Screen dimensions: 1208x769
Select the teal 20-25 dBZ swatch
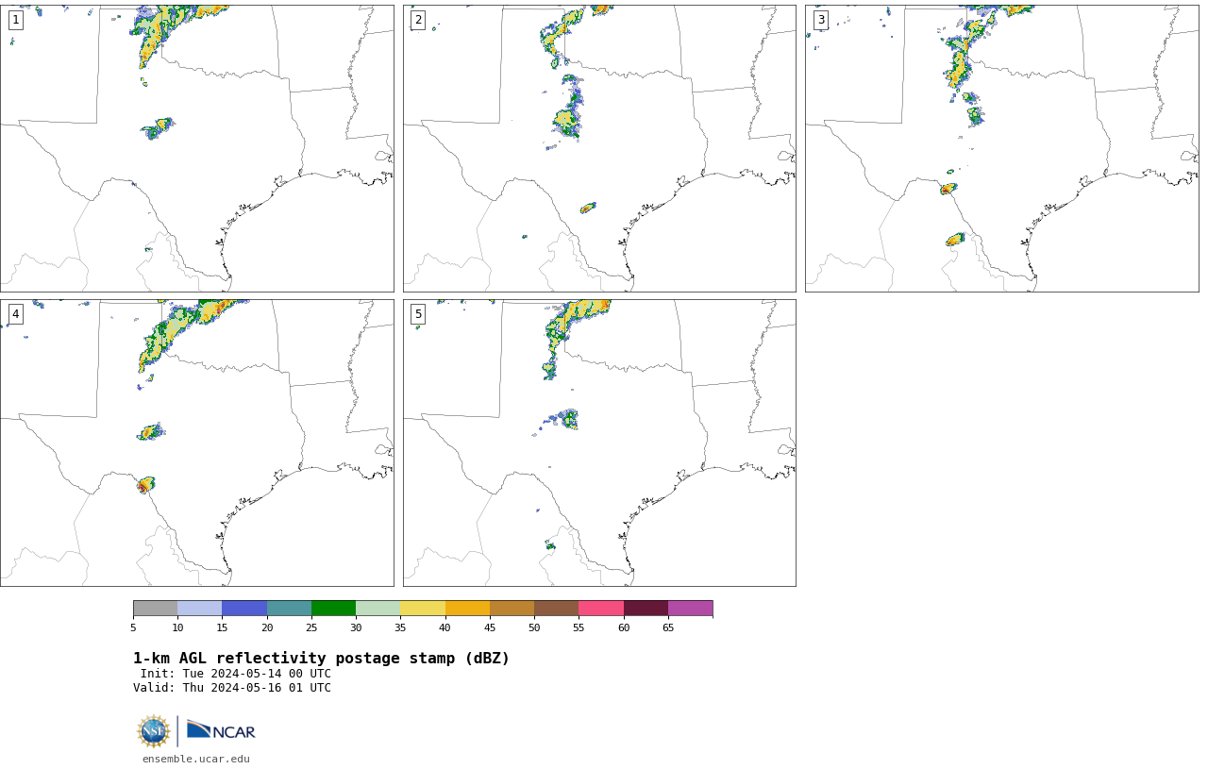[x=289, y=608]
